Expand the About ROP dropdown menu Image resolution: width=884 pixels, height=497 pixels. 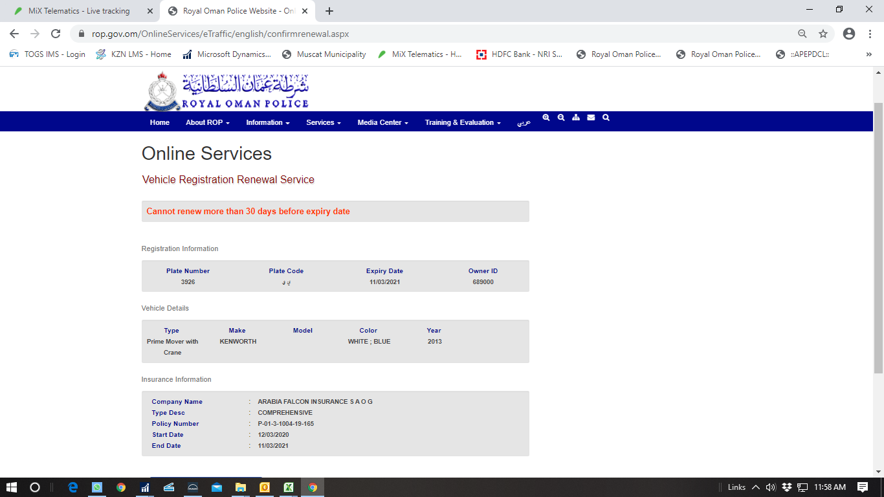click(x=207, y=122)
